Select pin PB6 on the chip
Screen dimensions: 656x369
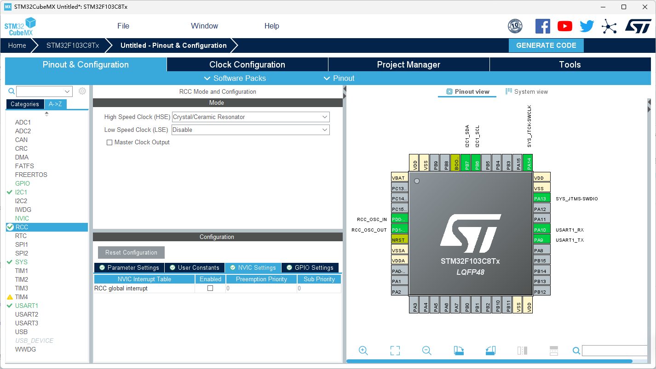pos(476,163)
